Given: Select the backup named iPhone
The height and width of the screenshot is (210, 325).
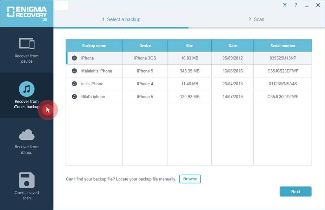Looking at the screenshot, I should [189, 58].
